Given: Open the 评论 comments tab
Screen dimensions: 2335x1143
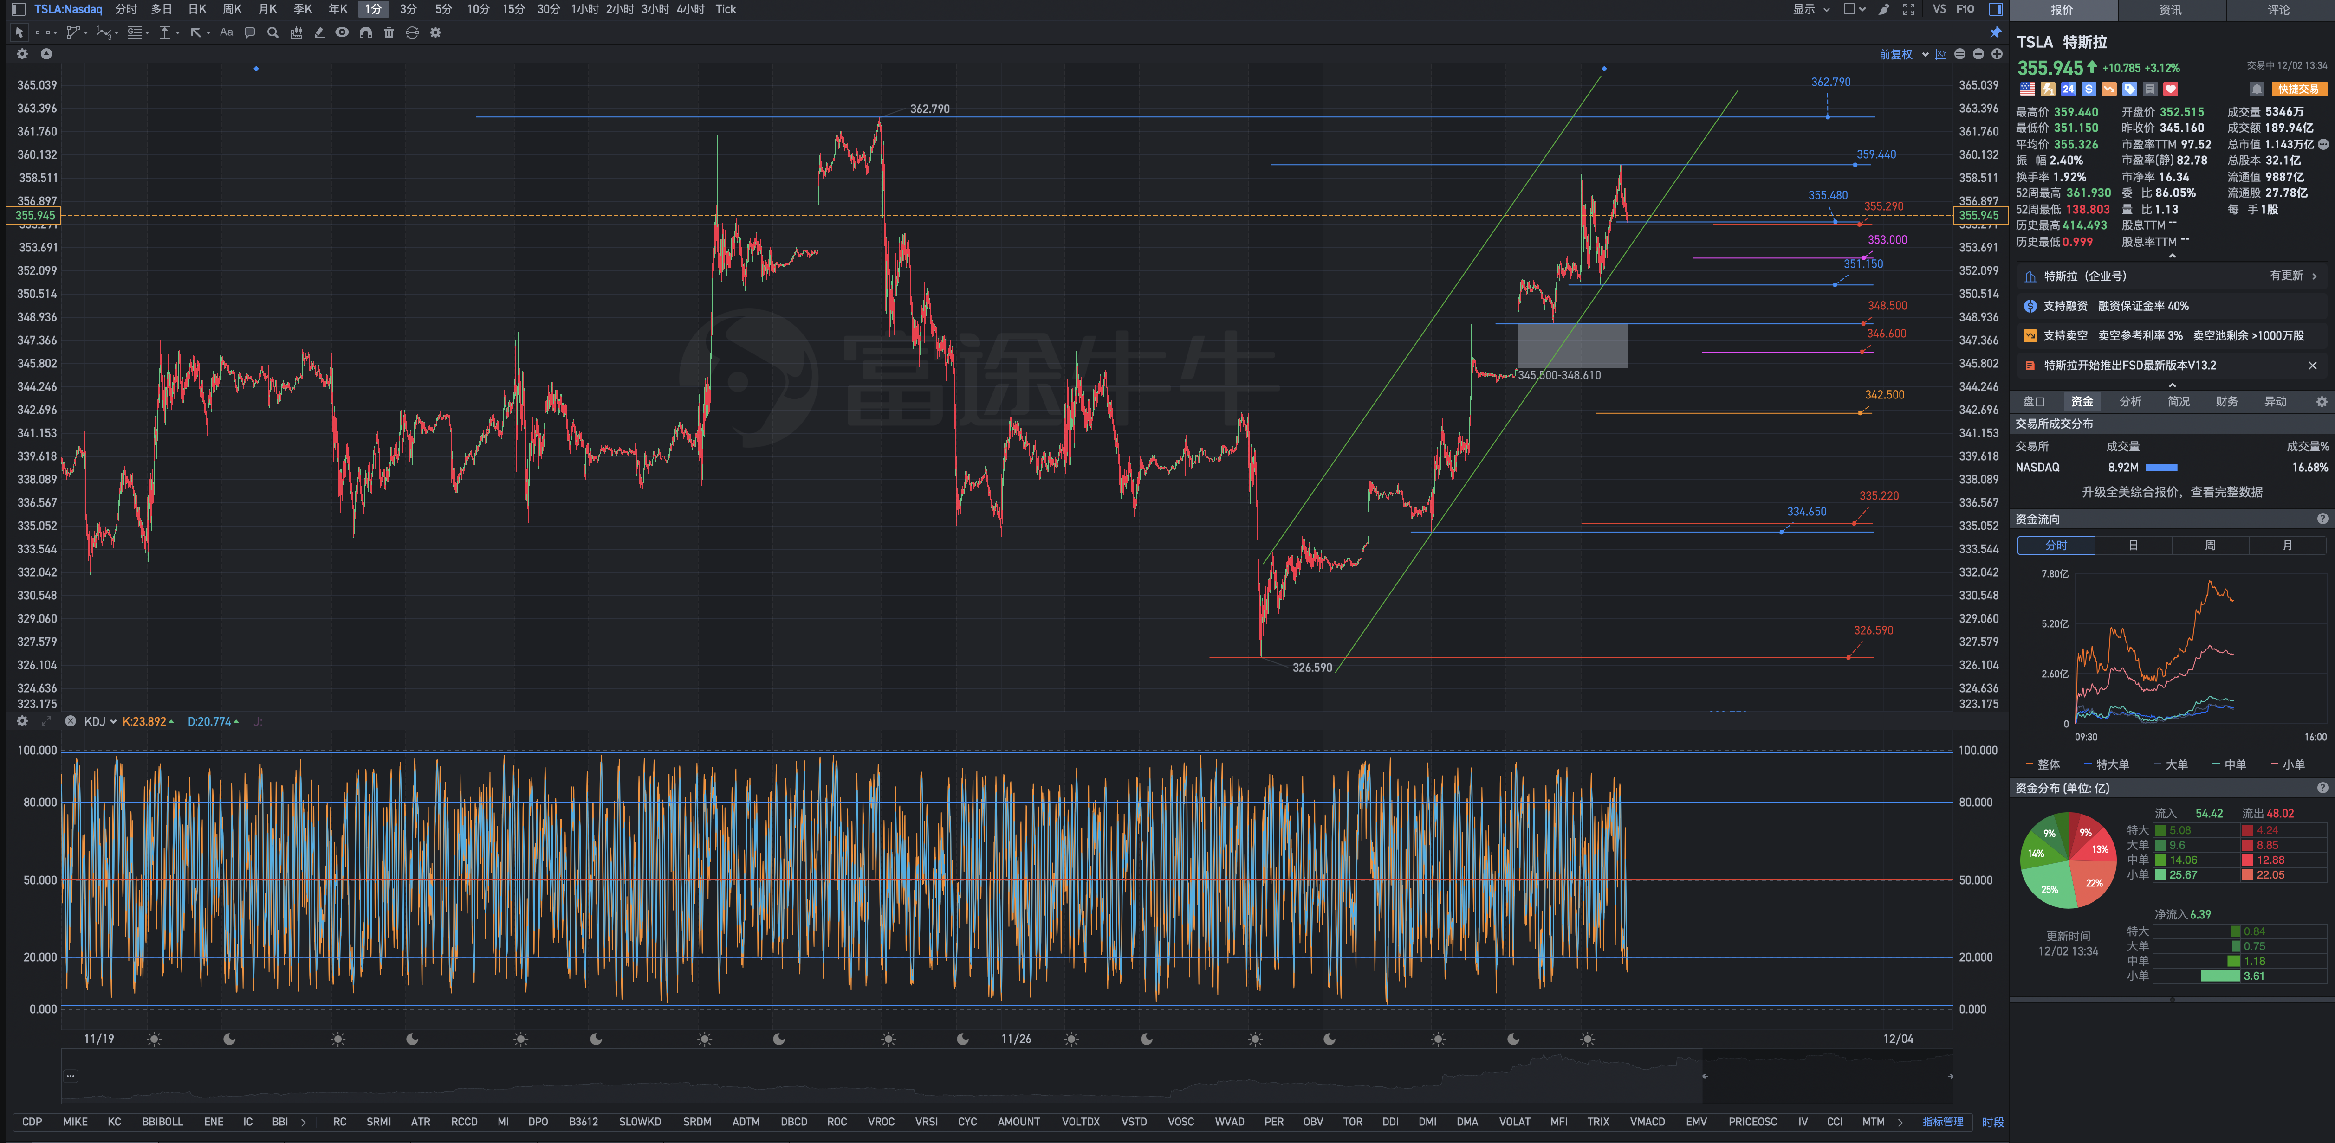Looking at the screenshot, I should (x=2279, y=10).
